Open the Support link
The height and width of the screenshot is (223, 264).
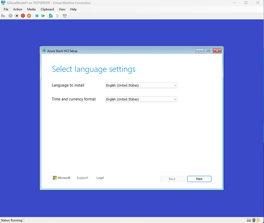82,178
